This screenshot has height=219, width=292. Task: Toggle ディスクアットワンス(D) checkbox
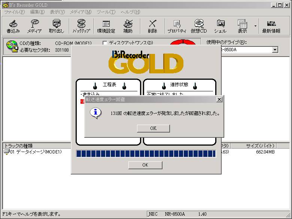tap(105, 43)
